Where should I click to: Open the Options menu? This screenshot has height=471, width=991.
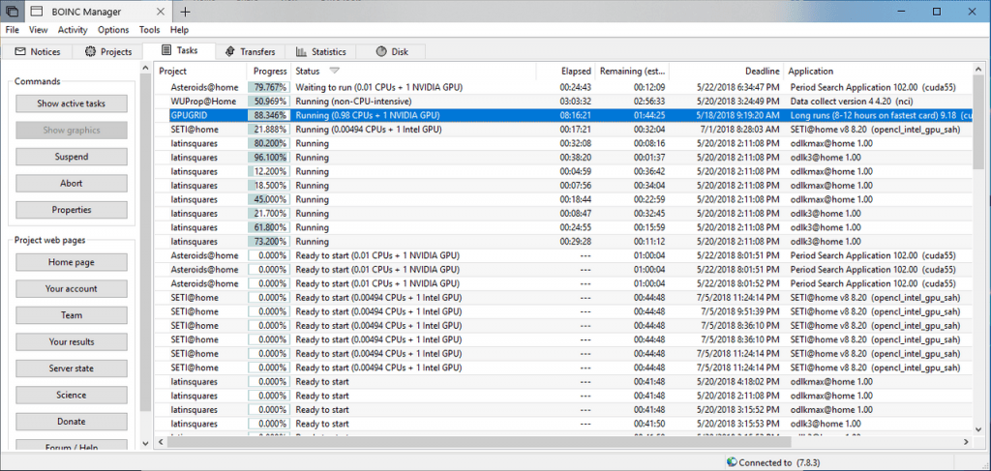113,30
